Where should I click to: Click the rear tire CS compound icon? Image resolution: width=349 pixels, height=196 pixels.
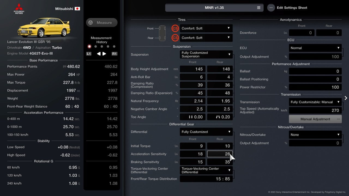pyautogui.click(x=175, y=38)
